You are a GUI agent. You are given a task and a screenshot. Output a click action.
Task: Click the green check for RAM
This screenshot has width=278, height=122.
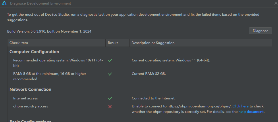click(110, 74)
